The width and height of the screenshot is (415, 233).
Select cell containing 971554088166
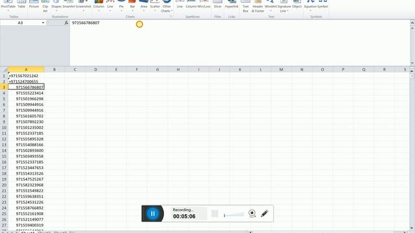pyautogui.click(x=26, y=145)
